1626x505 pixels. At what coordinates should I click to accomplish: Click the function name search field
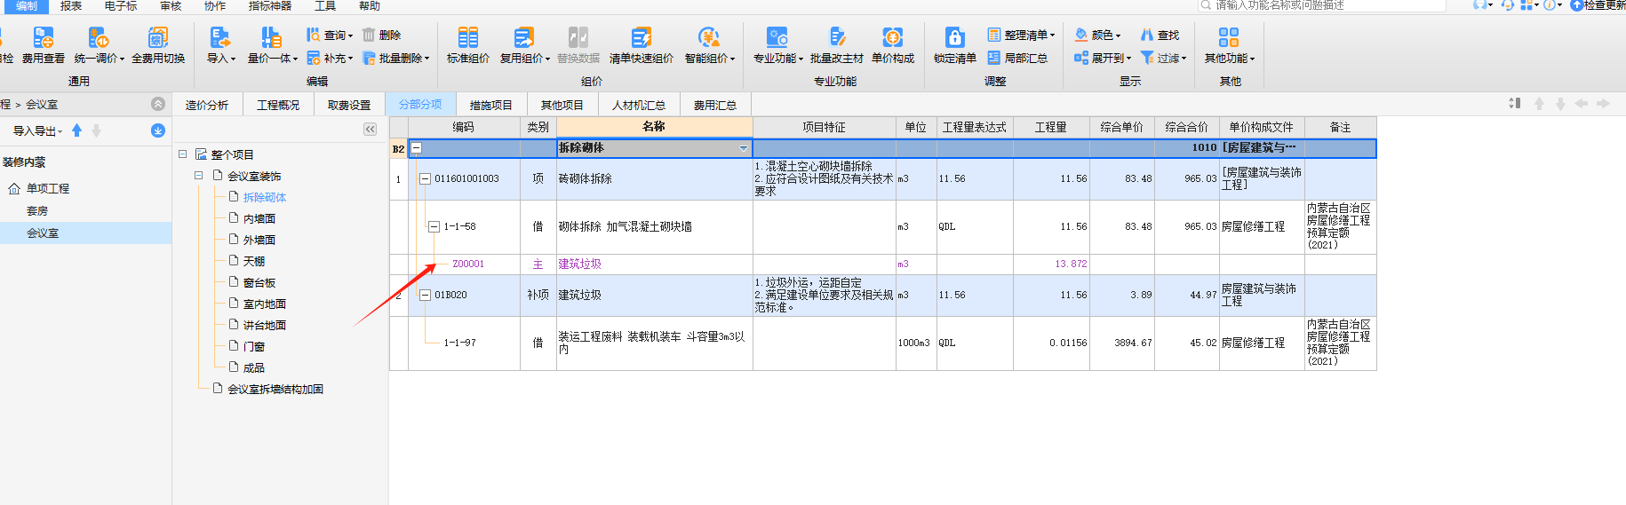click(x=1322, y=5)
